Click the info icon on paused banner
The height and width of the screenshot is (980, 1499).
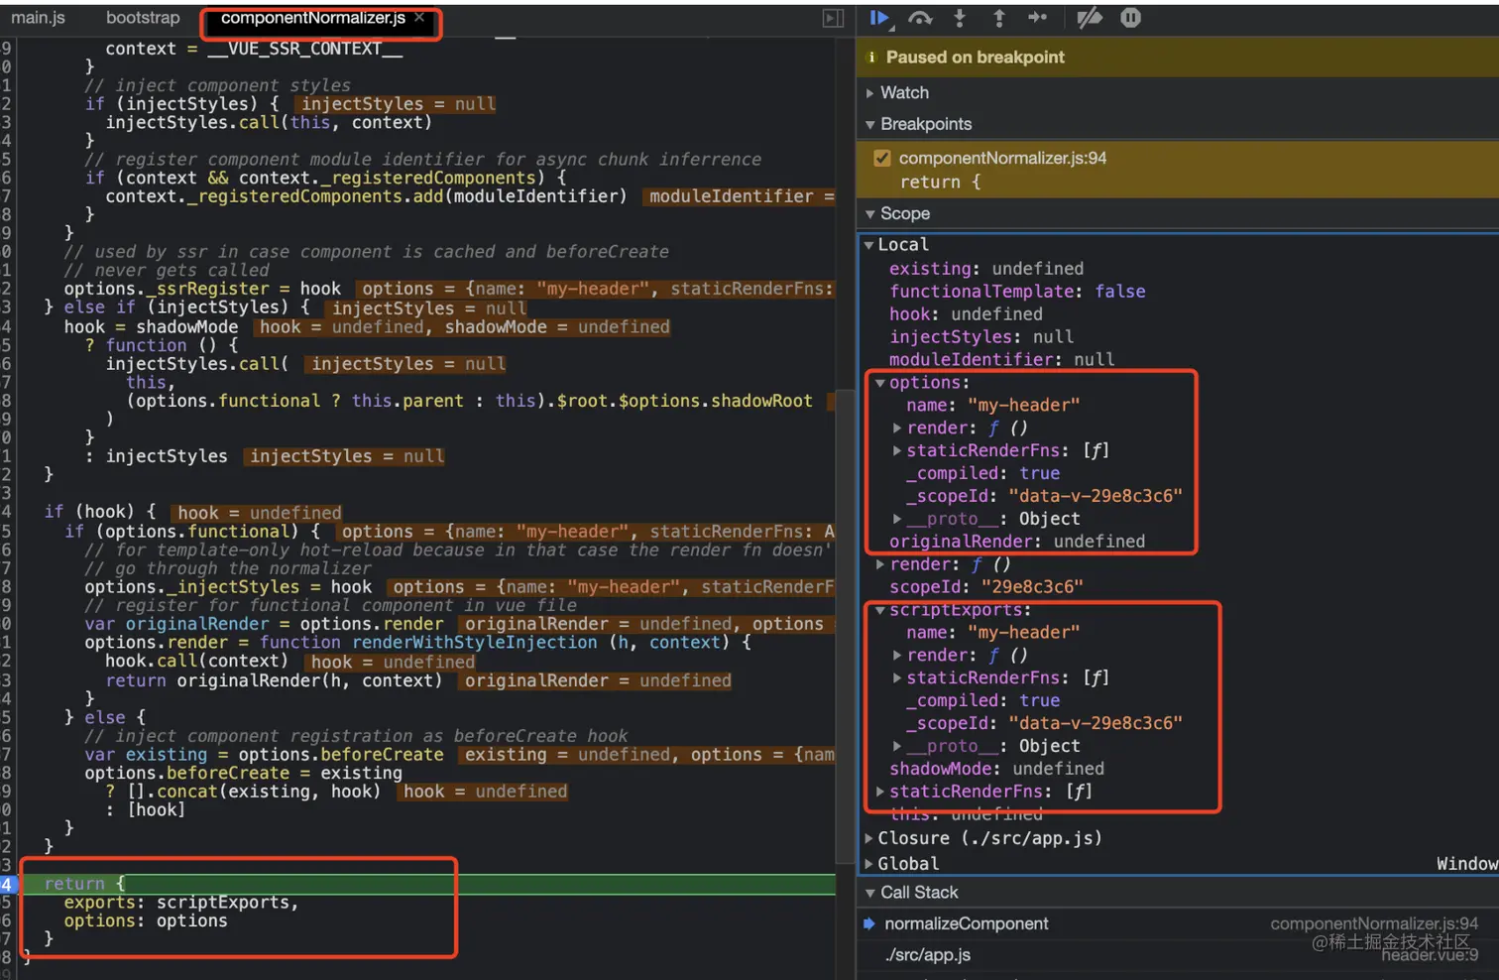tap(871, 58)
